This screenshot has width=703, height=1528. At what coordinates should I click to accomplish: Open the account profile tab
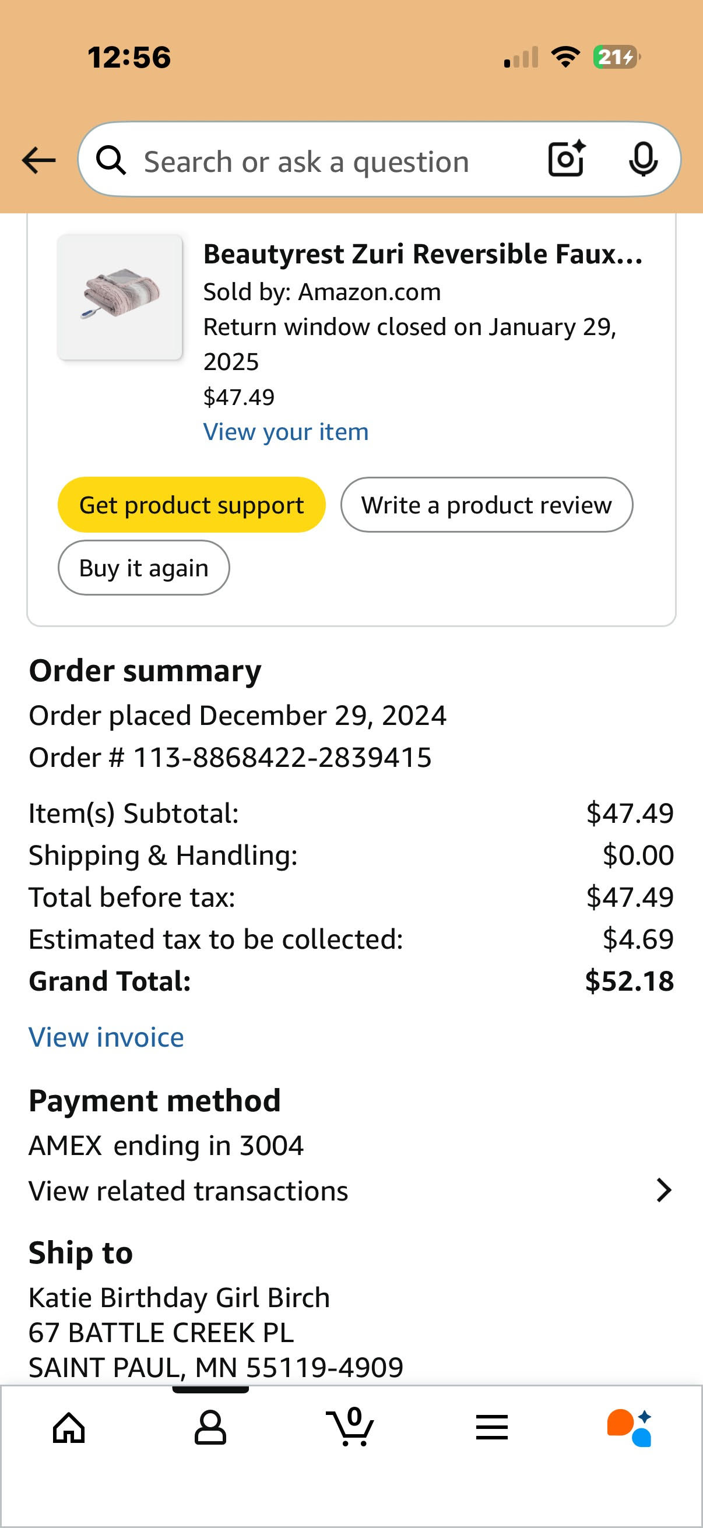(x=210, y=1427)
